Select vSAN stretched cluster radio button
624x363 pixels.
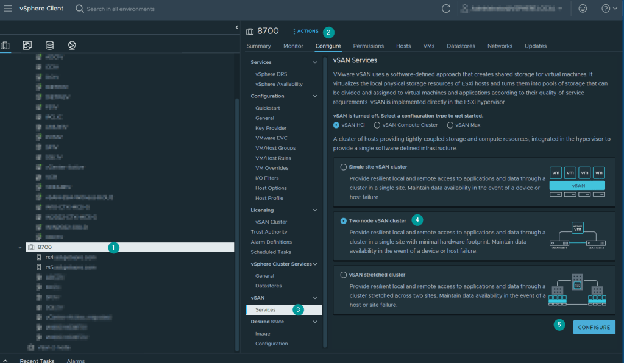coord(344,275)
